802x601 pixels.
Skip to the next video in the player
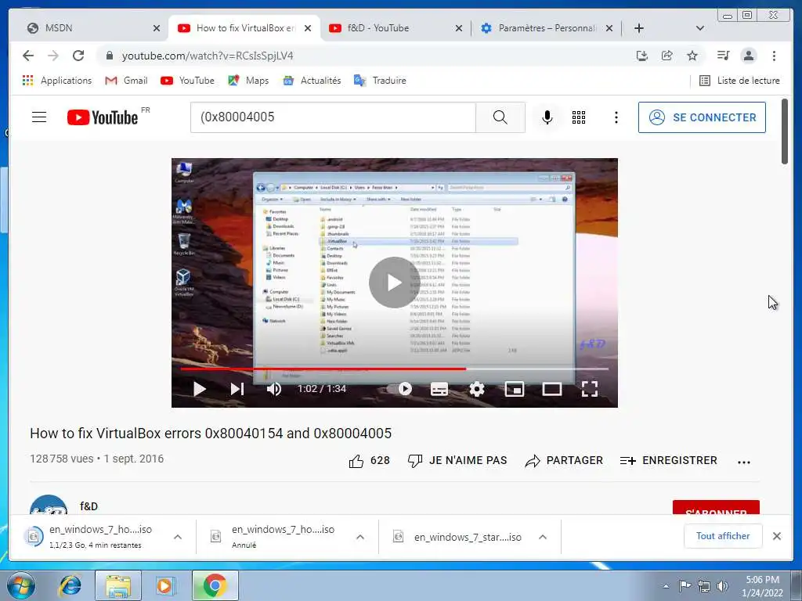pyautogui.click(x=237, y=389)
